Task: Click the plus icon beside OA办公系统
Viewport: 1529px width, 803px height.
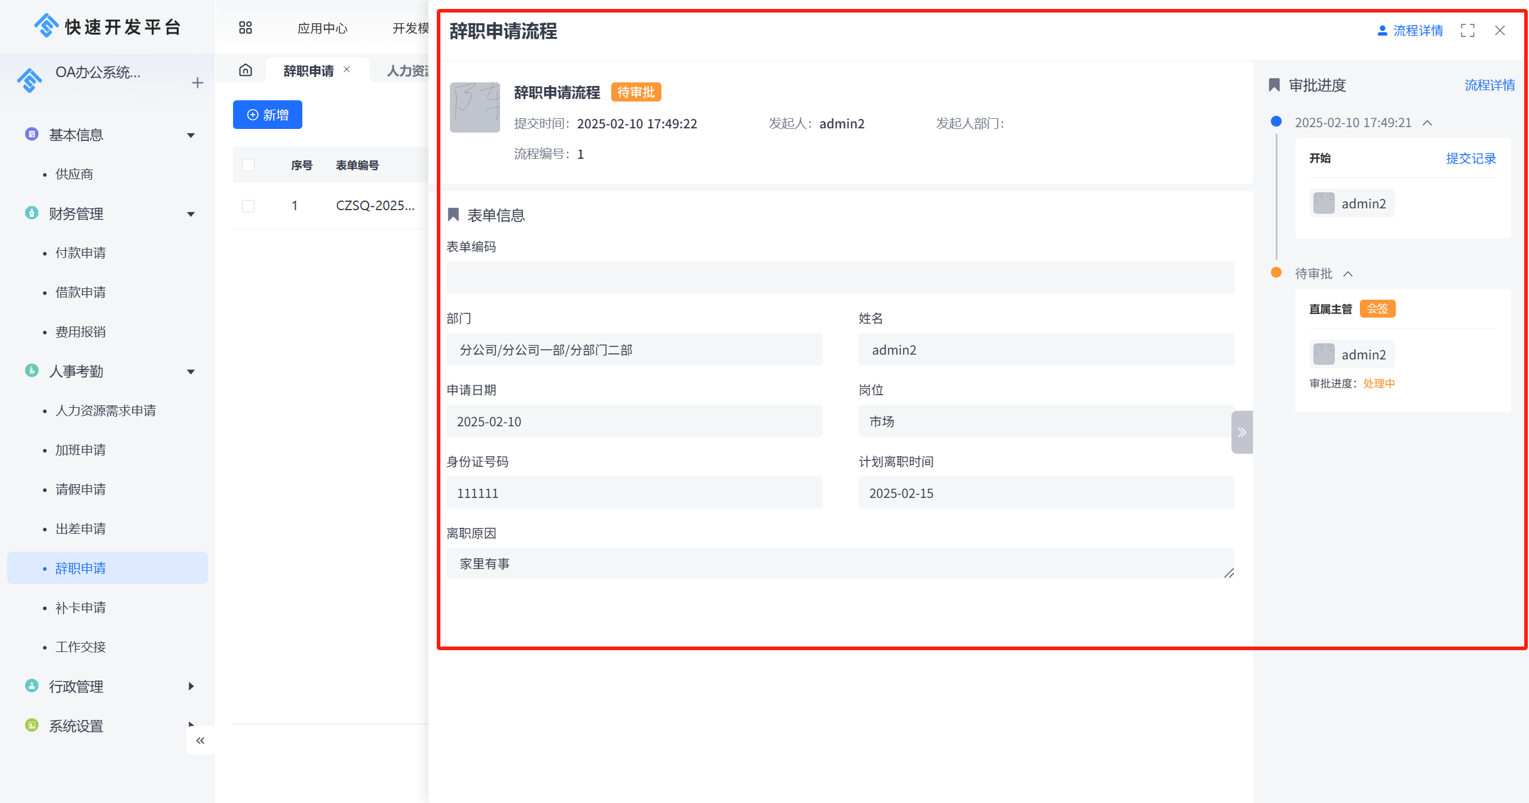Action: coord(197,83)
